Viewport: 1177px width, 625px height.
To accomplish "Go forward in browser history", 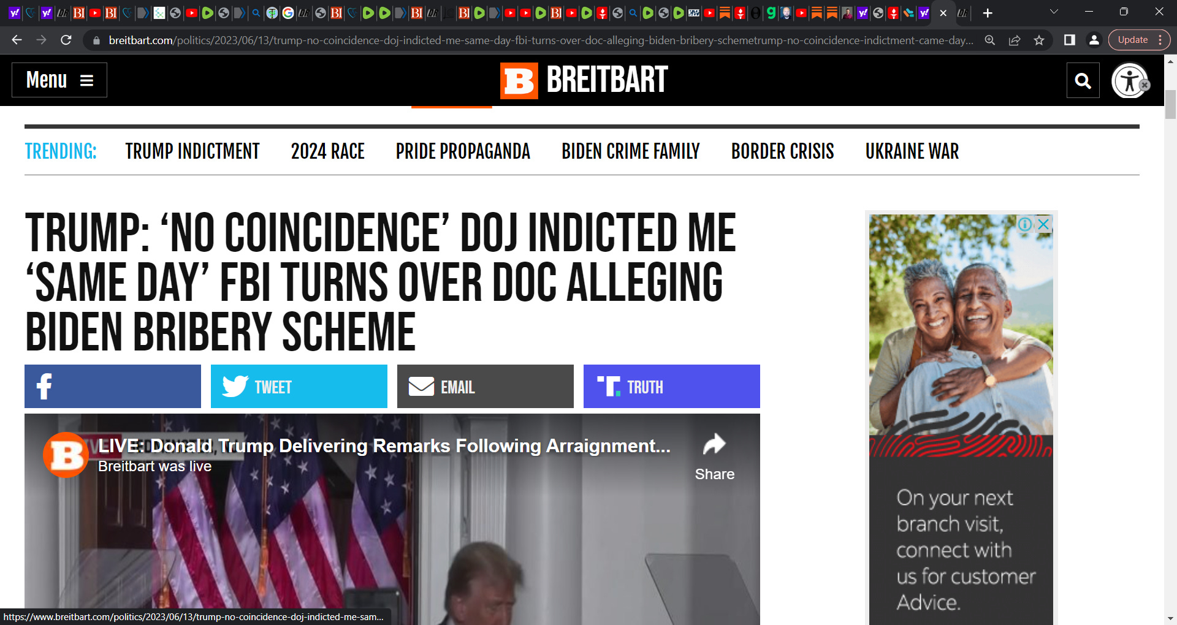I will pyautogui.click(x=41, y=40).
